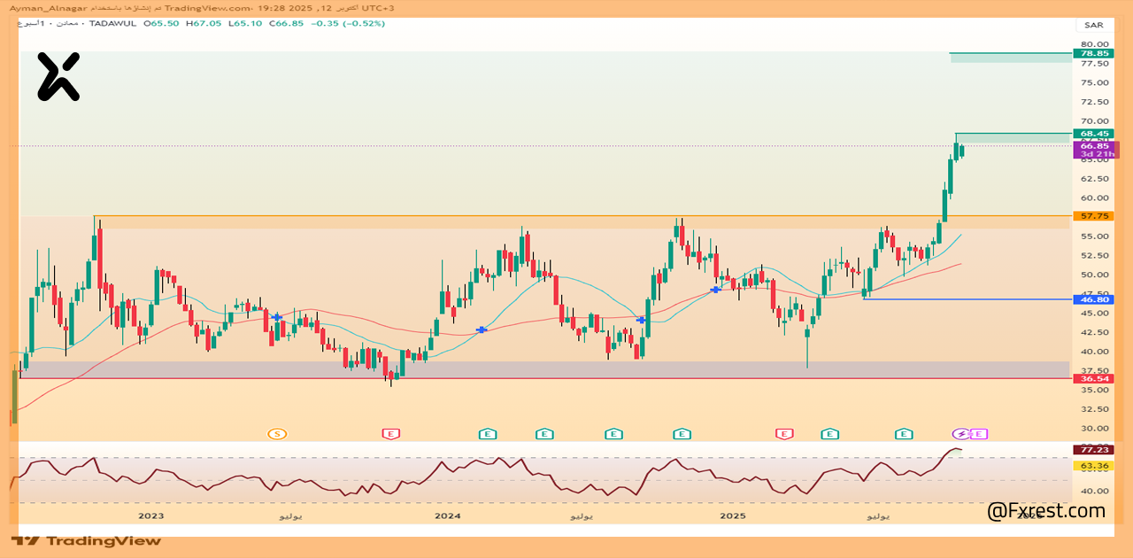Click the black X logo watermark
1133x558 pixels.
coord(58,76)
